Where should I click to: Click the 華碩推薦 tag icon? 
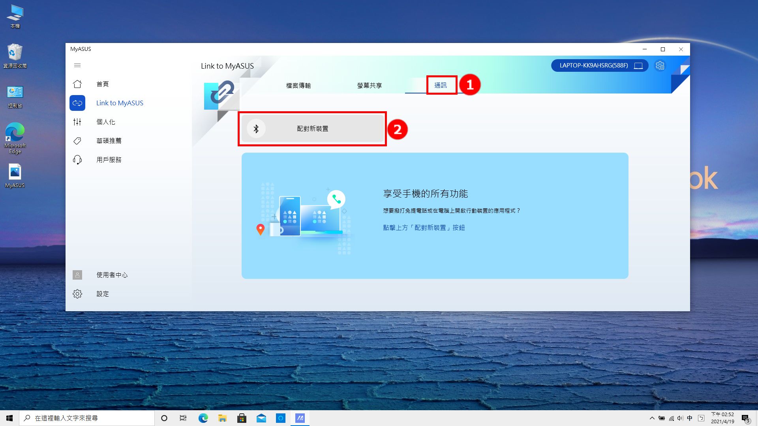77,141
